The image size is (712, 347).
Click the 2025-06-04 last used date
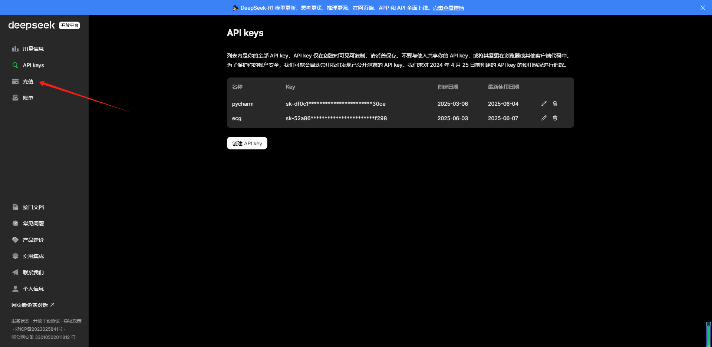[x=503, y=104]
